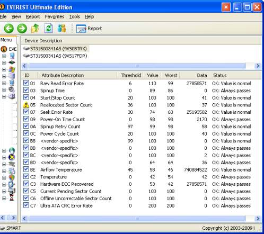Open the Tools menu
264x234 pixels.
pos(74,16)
